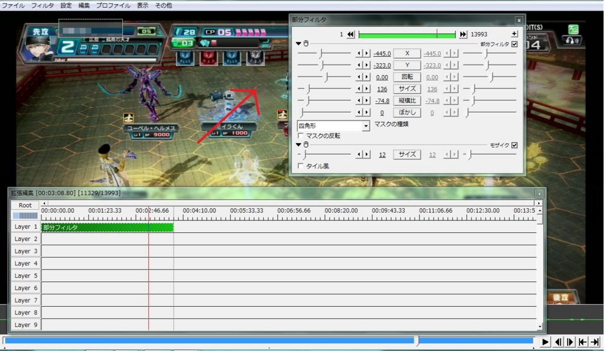Toggle Layer 1 header

(26, 227)
